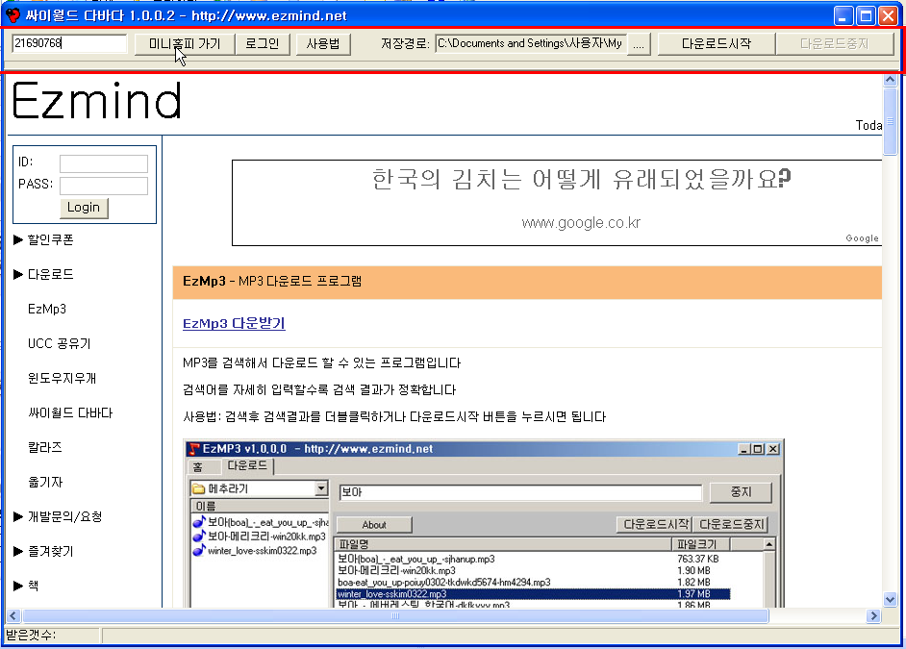
Task: Open the 윈도우지우개 sidebar link
Action: (x=62, y=378)
